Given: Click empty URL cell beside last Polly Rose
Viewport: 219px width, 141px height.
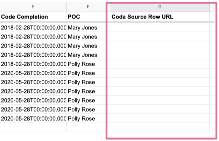Looking at the screenshot, I should click(160, 118).
